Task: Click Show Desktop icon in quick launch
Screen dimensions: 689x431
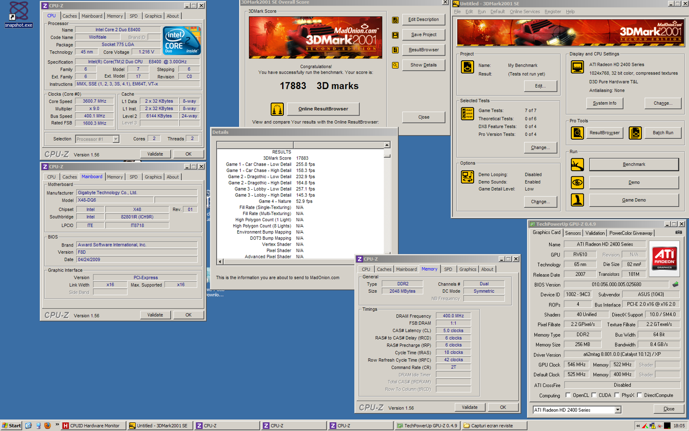Action: pos(28,425)
